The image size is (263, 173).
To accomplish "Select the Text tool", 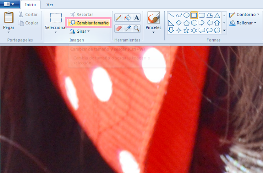I will tap(136, 18).
